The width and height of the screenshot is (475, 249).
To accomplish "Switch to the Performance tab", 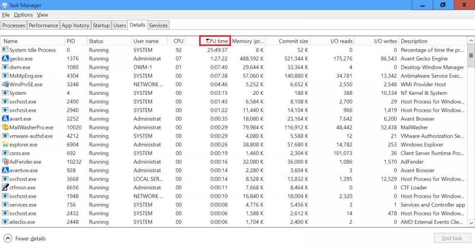I will coord(43,26).
